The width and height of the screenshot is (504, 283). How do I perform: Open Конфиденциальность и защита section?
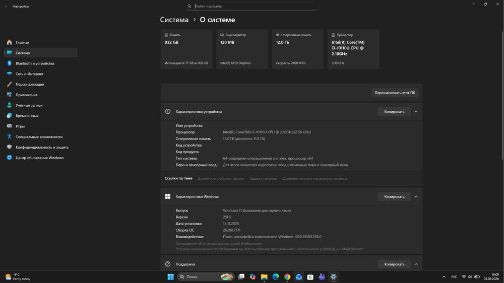click(41, 147)
